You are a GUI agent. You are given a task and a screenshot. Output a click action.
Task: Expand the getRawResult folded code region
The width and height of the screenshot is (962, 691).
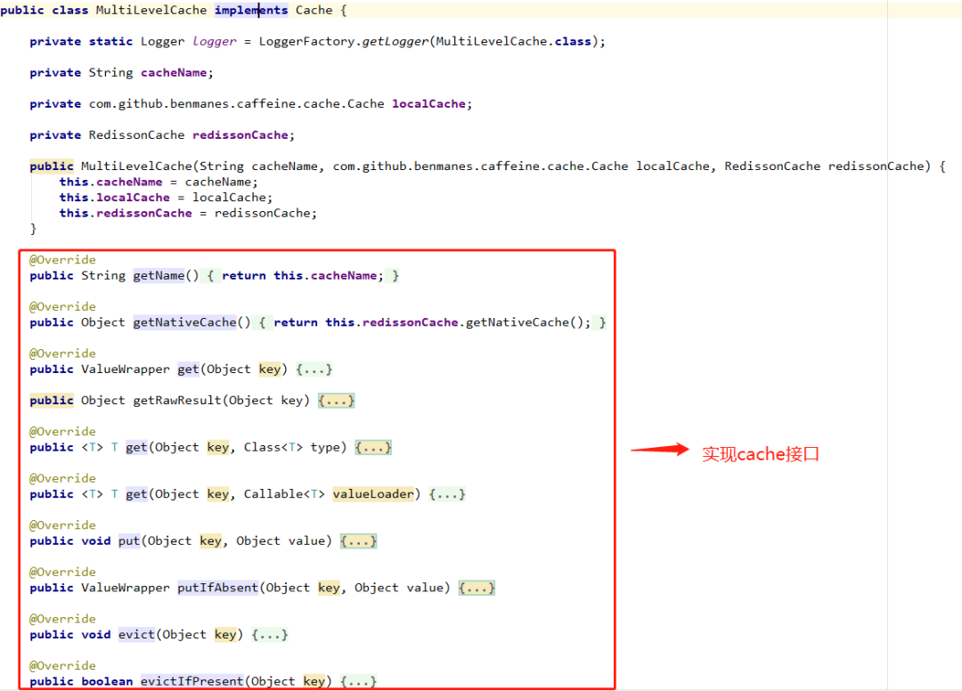tap(337, 400)
